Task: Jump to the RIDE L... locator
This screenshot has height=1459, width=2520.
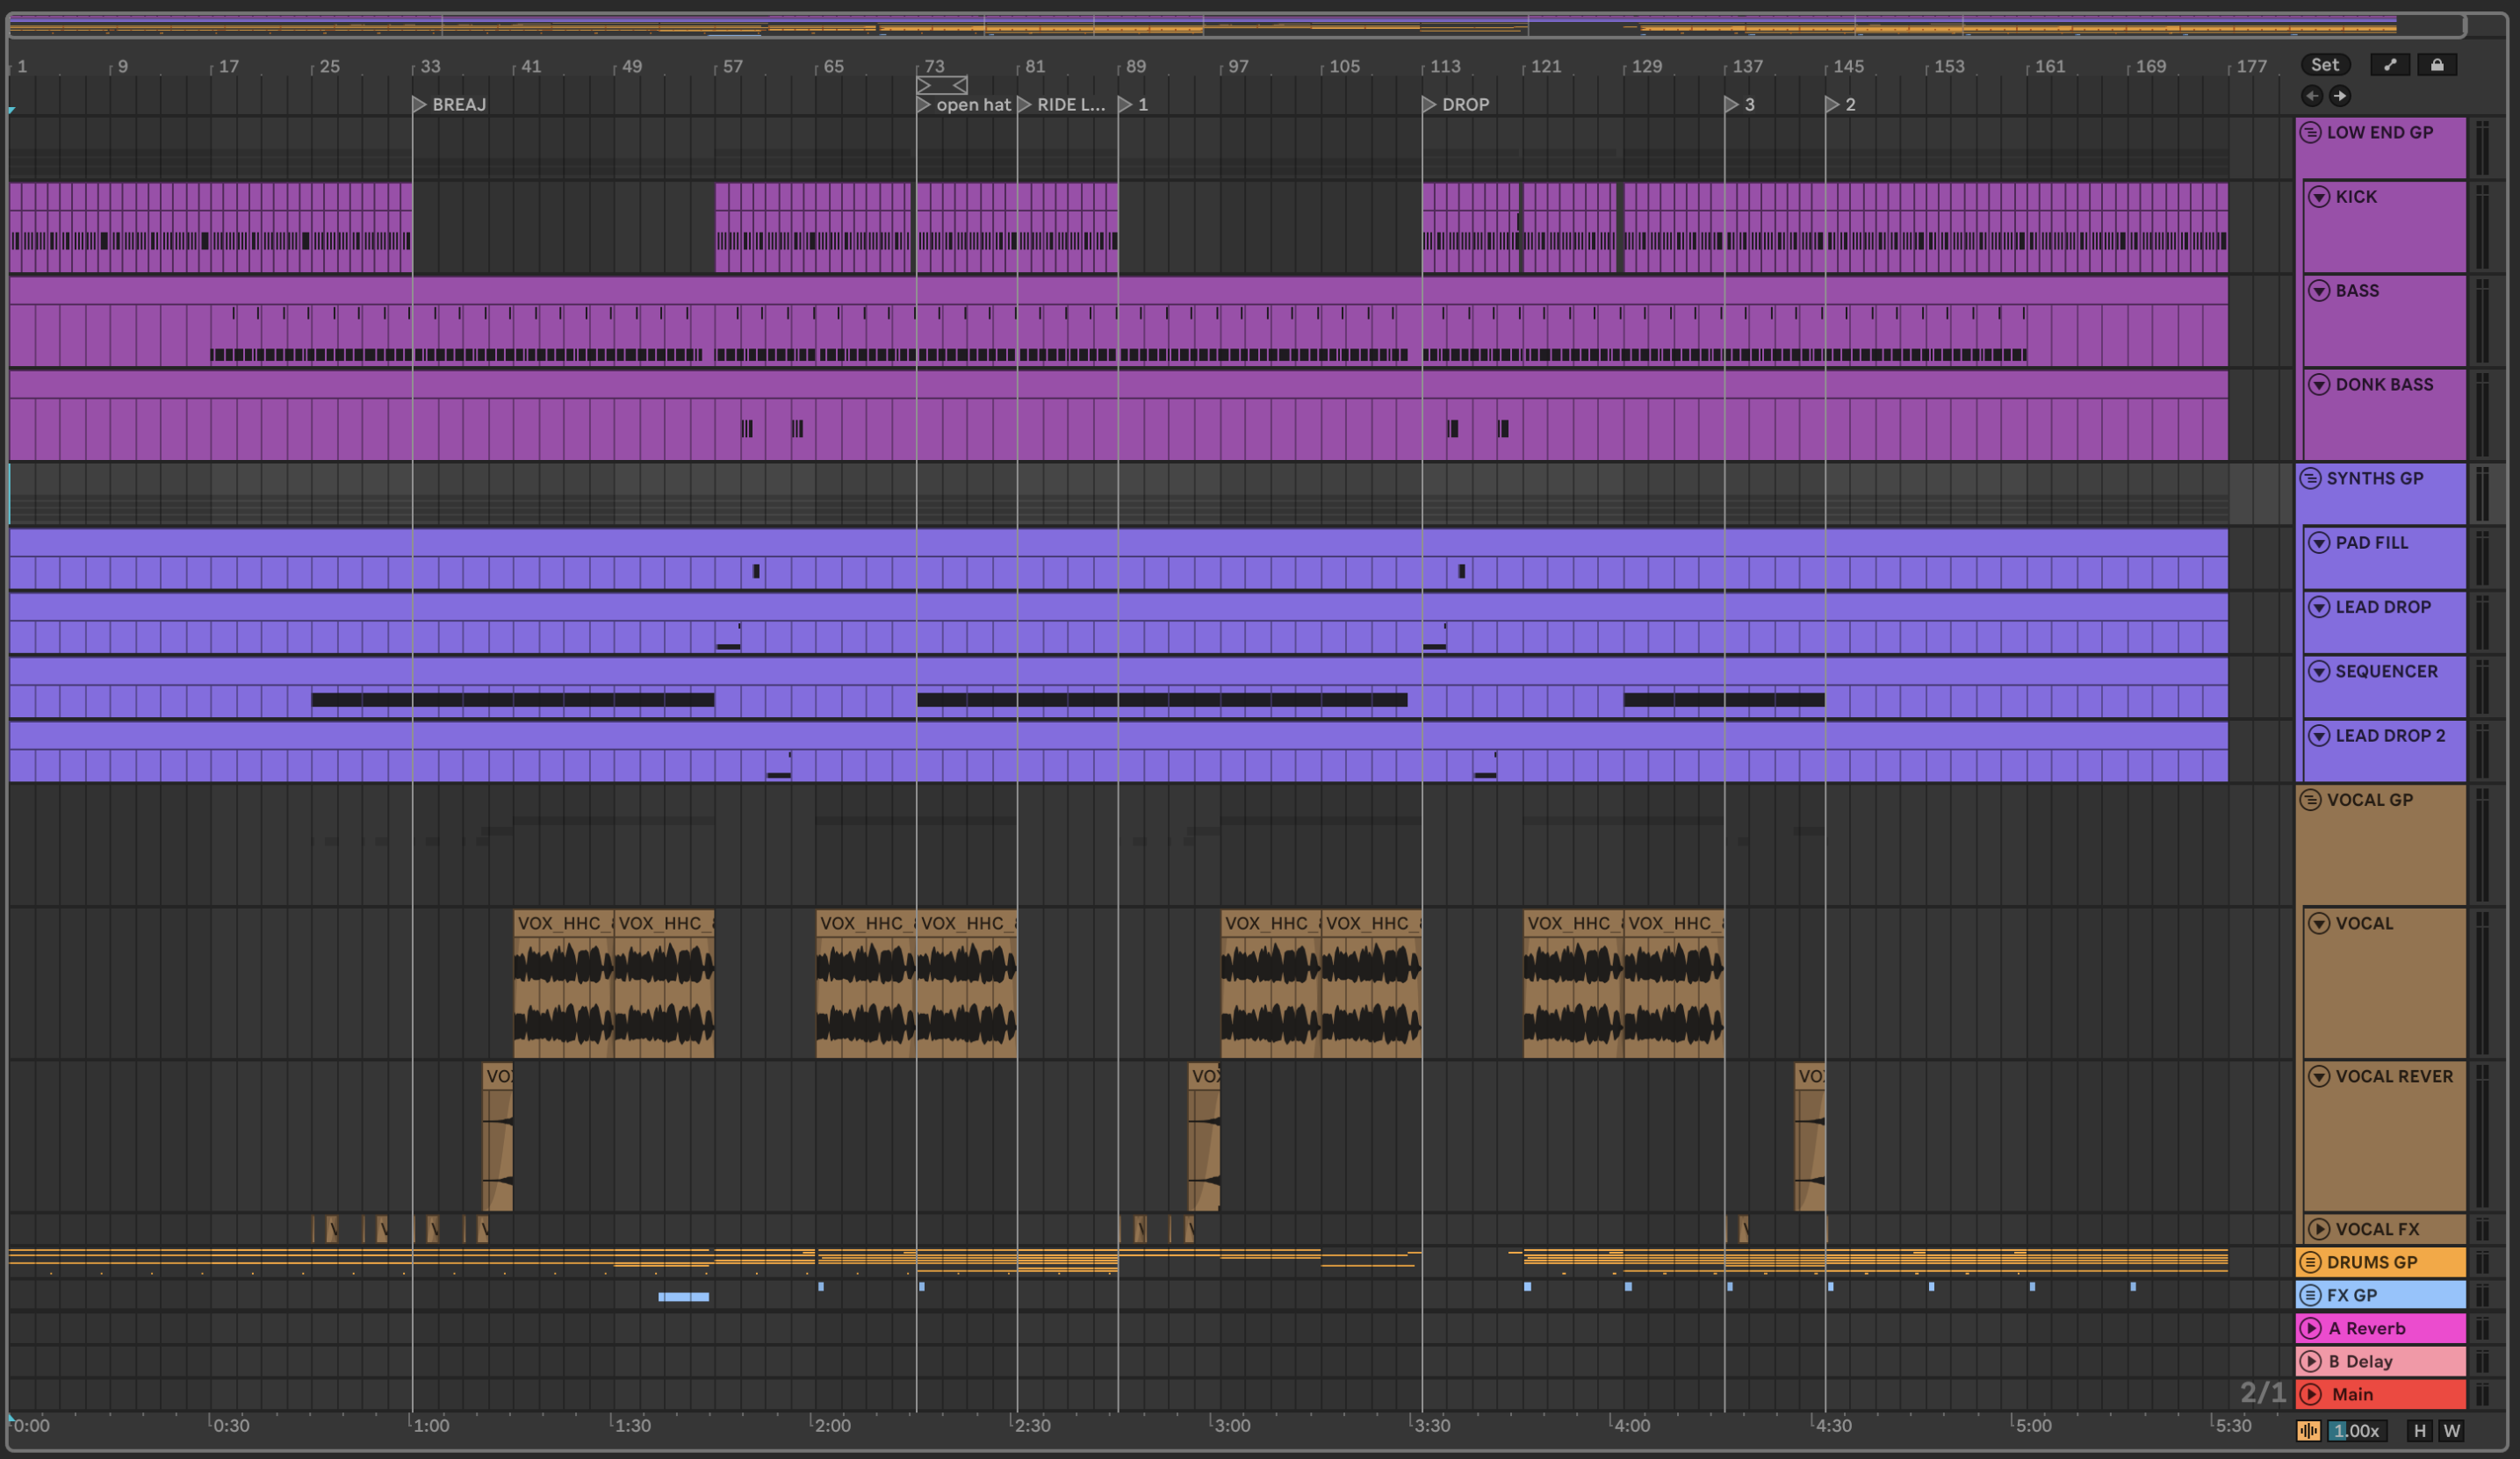Action: click(x=1062, y=104)
